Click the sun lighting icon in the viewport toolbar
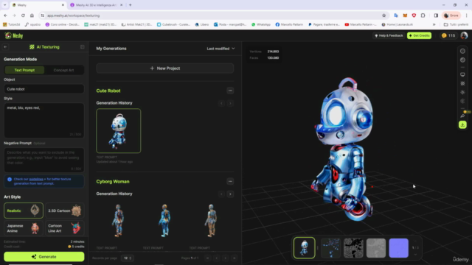Viewport: 472px width, 265px height. click(462, 92)
